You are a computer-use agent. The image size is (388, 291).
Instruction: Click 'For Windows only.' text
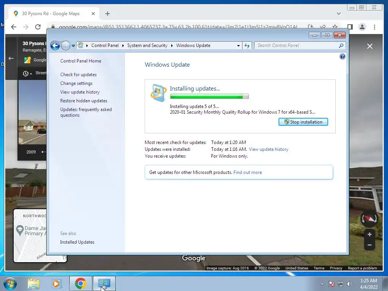[x=229, y=156]
